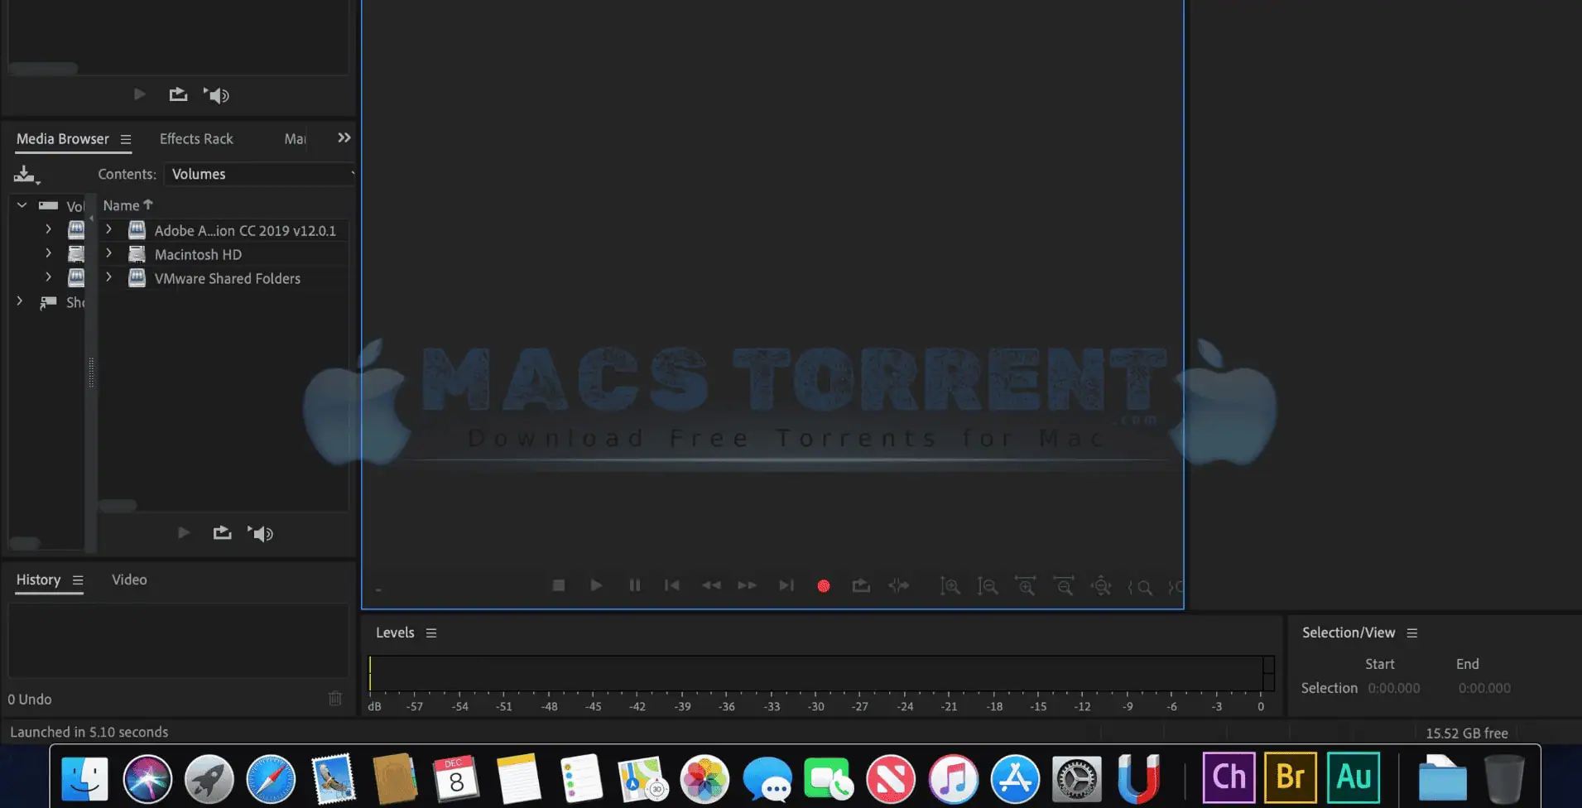The height and width of the screenshot is (808, 1582).
Task: Edit the Selection End time value
Action: click(1484, 688)
